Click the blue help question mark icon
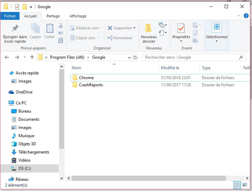The height and width of the screenshot is (191, 252). [246, 16]
